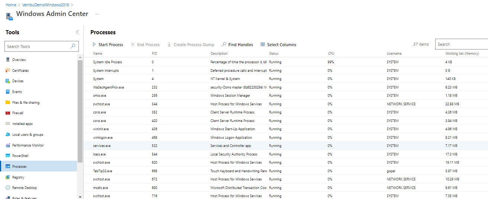The image size is (488, 199).
Task: Click the magnifier icon in Search Tools box
Action: click(73, 46)
